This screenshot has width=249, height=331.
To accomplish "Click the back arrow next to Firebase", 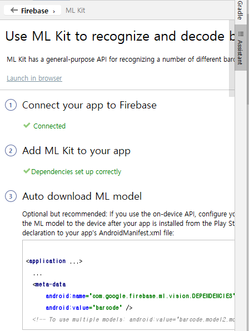I will 14,10.
